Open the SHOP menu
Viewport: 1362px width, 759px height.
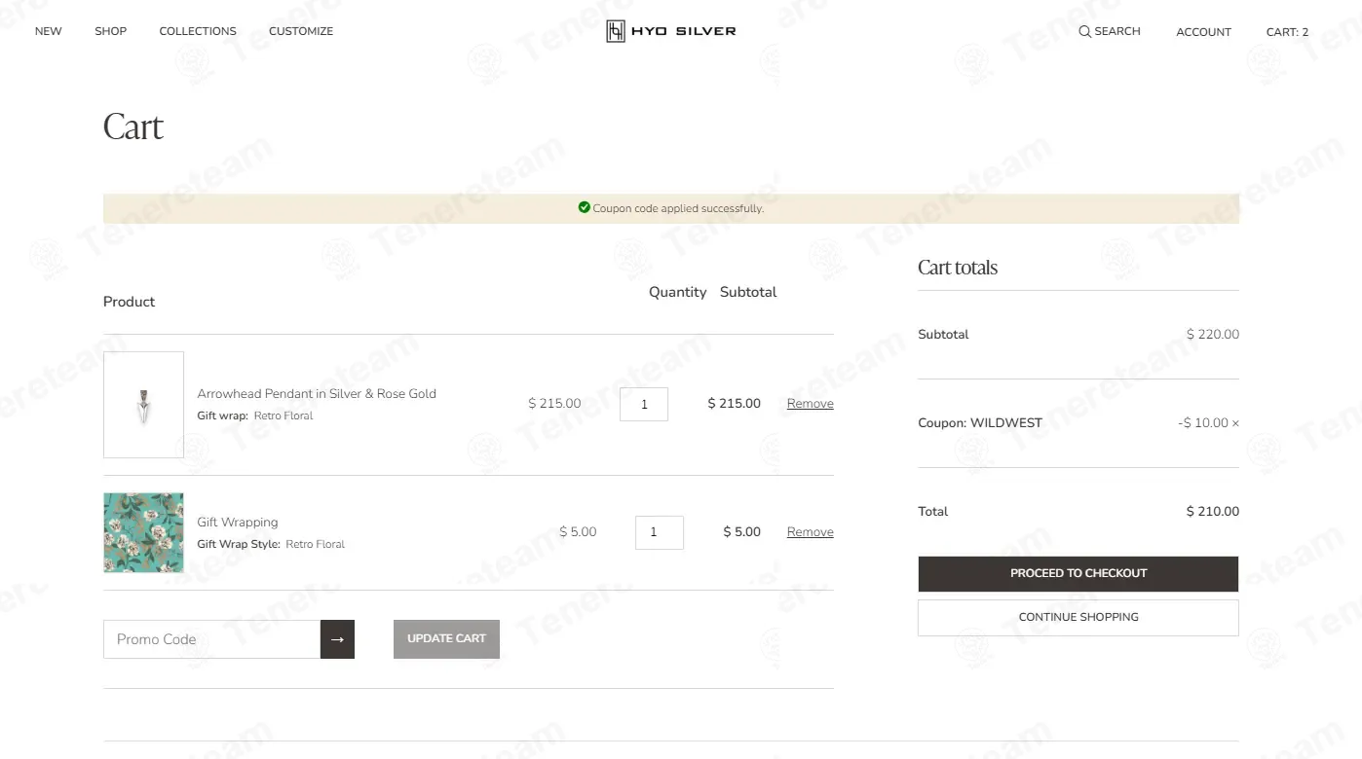coord(111,31)
